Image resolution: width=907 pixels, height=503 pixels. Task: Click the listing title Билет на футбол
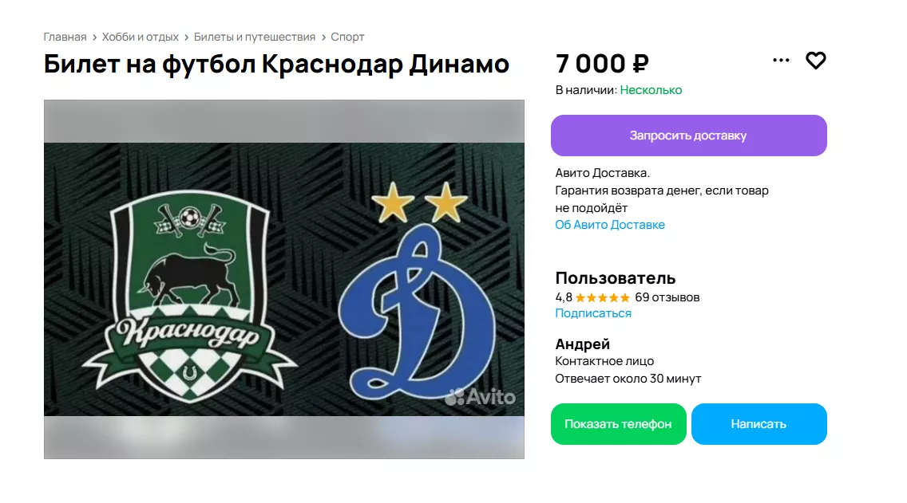pyautogui.click(x=276, y=64)
